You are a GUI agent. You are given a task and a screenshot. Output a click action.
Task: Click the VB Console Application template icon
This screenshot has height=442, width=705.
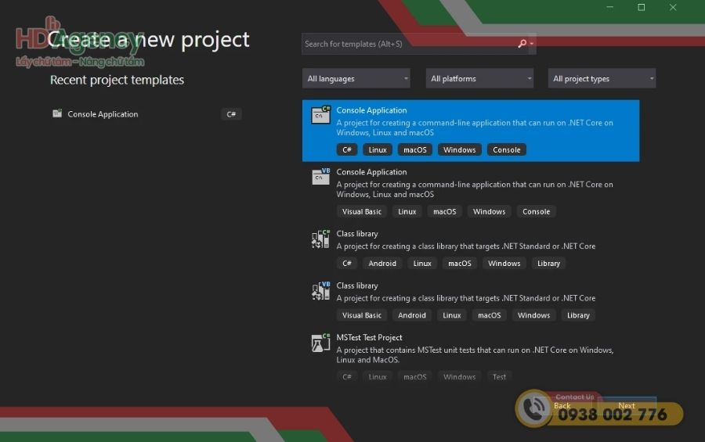(320, 177)
